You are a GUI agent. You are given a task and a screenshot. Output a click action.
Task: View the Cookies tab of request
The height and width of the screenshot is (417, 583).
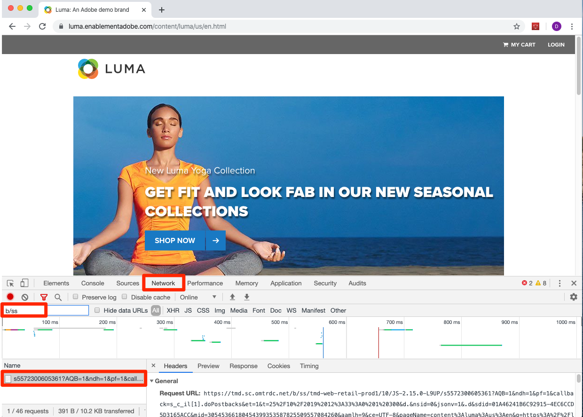coord(279,366)
